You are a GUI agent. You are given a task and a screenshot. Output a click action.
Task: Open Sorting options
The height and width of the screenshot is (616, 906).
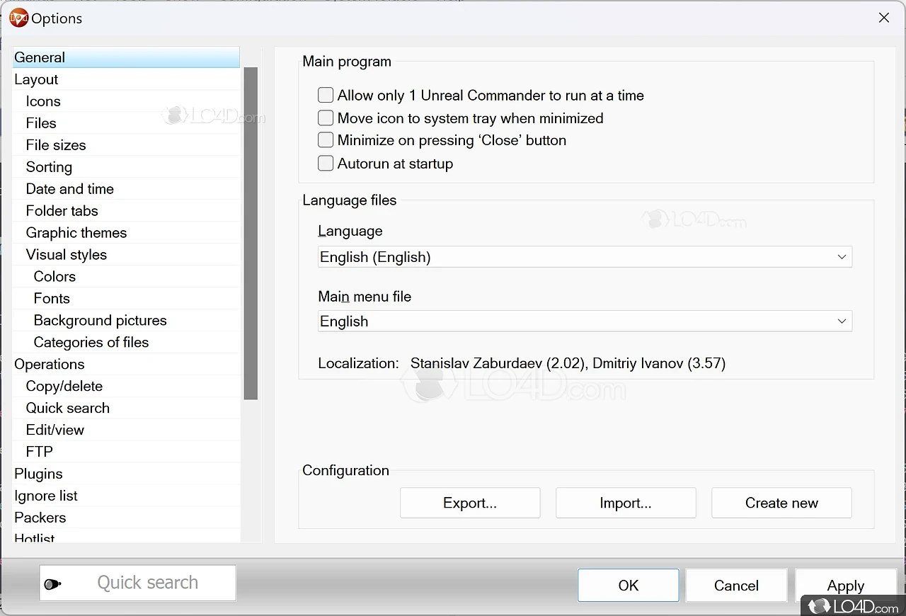[x=126, y=167]
